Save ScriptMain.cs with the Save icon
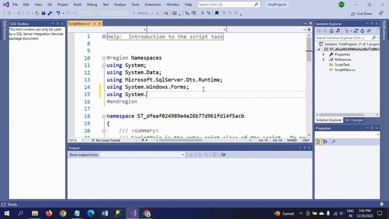 click(x=43, y=13)
